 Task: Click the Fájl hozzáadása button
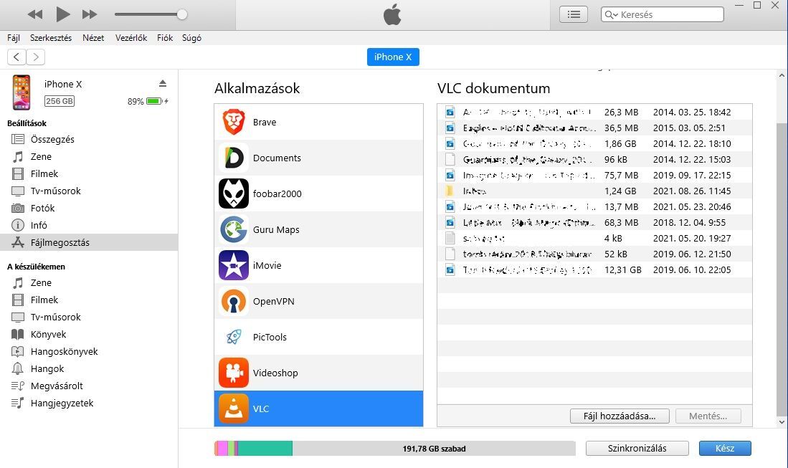(x=620, y=416)
